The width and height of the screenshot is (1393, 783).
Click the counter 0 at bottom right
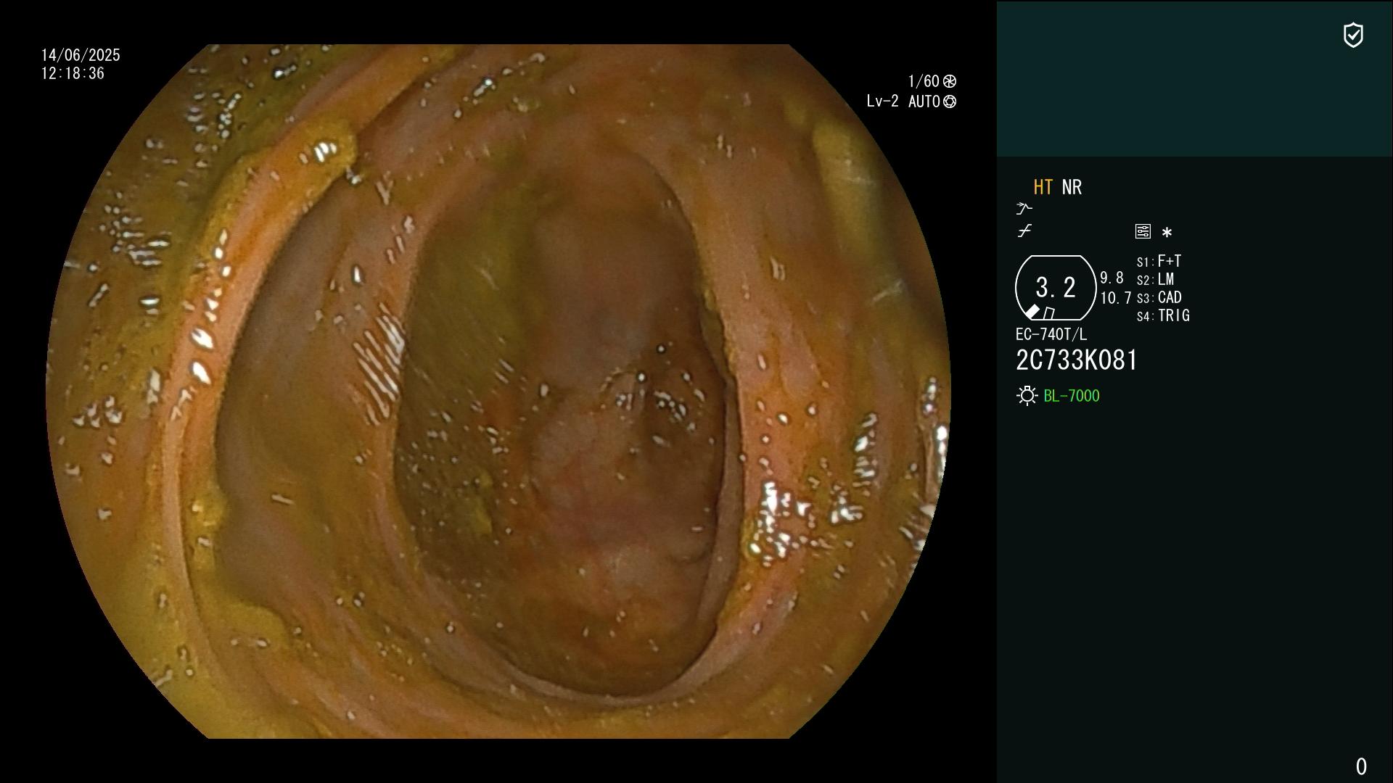pyautogui.click(x=1361, y=766)
